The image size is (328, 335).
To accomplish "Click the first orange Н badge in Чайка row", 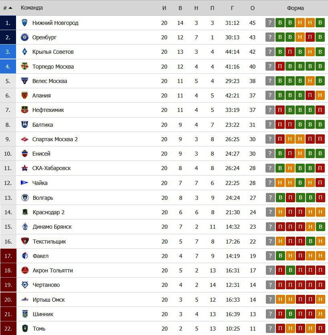I will pyautogui.click(x=280, y=183).
